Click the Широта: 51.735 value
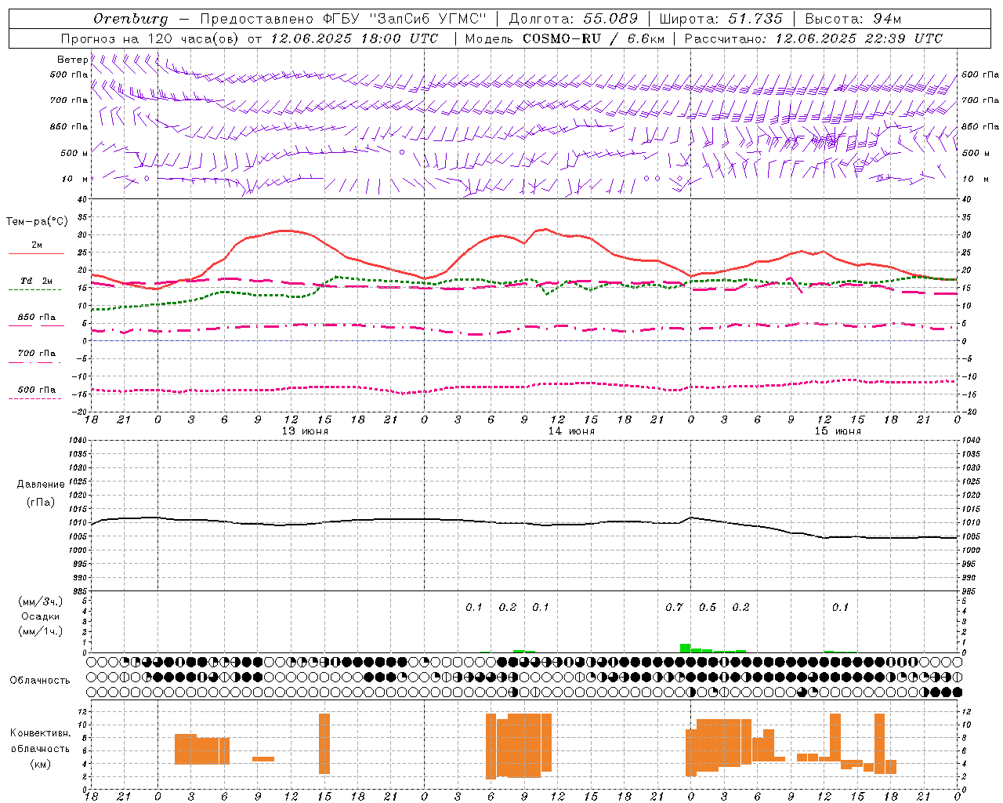Image resolution: width=1003 pixels, height=803 pixels. point(721,19)
